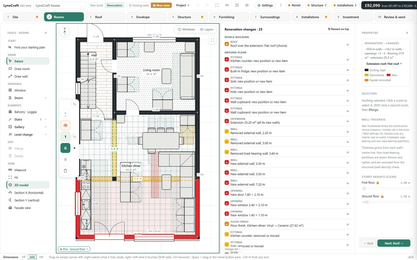Switch to New build mode
The image size is (417, 260).
pos(96,5)
